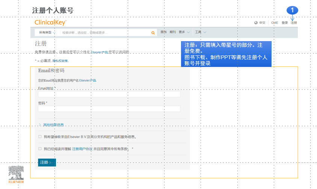Click the orange search magnifier icon

(153, 33)
